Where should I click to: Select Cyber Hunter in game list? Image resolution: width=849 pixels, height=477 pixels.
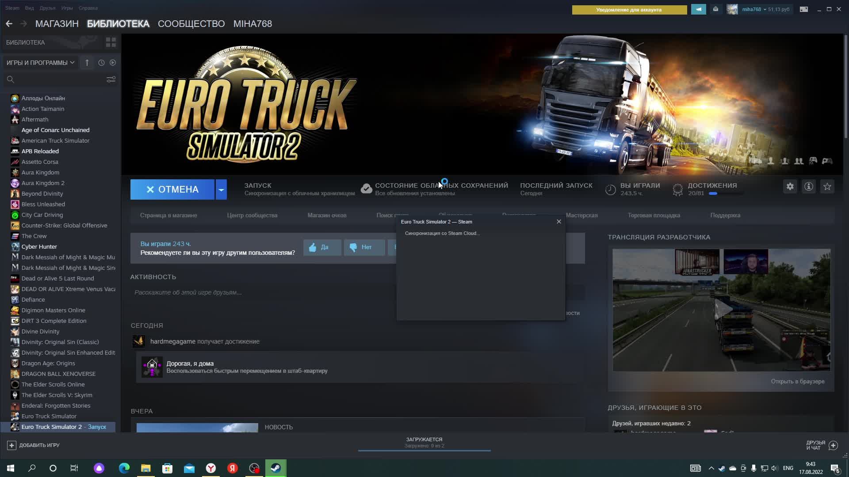click(x=39, y=246)
